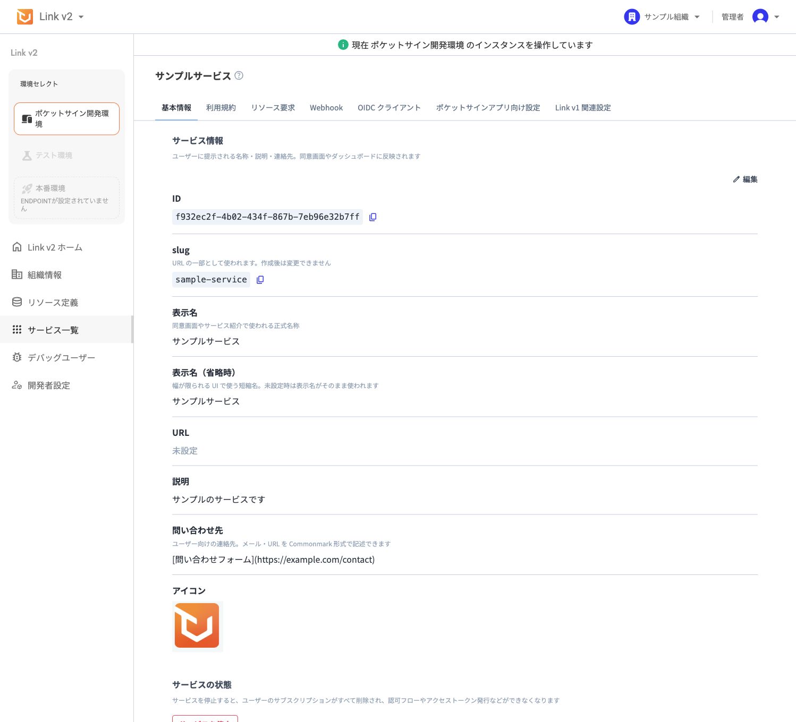This screenshot has width=796, height=722.
Task: Click the flask icon next to テスト環境
Action: click(x=27, y=156)
